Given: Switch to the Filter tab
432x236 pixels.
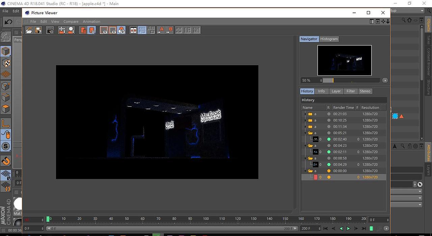Looking at the screenshot, I should pyautogui.click(x=351, y=91).
